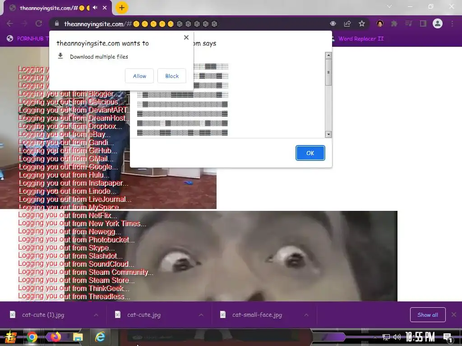Click the eye icon in address bar

point(333,24)
